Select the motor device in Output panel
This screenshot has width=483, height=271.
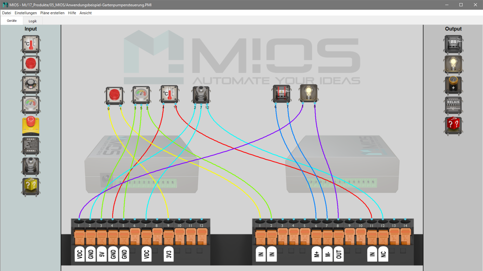pos(453,44)
